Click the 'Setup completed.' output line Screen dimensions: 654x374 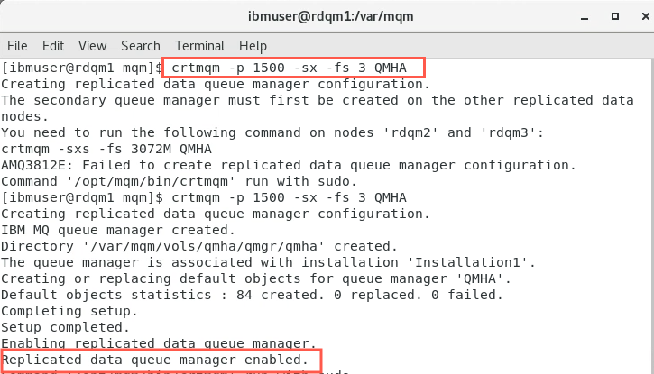pyautogui.click(x=66, y=328)
